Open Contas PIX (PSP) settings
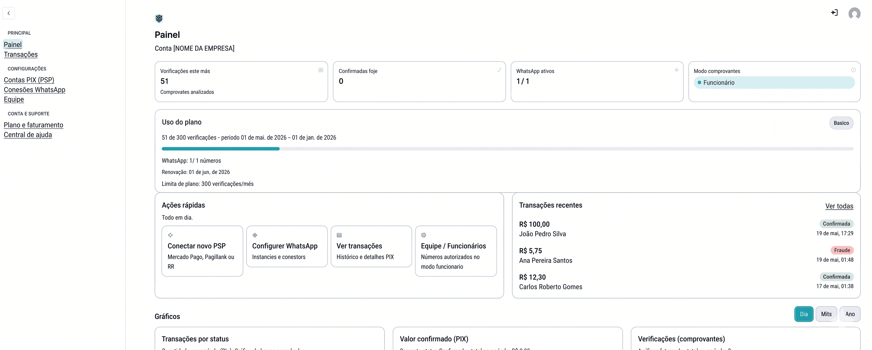Screen dimensions: 872x350 [29, 80]
